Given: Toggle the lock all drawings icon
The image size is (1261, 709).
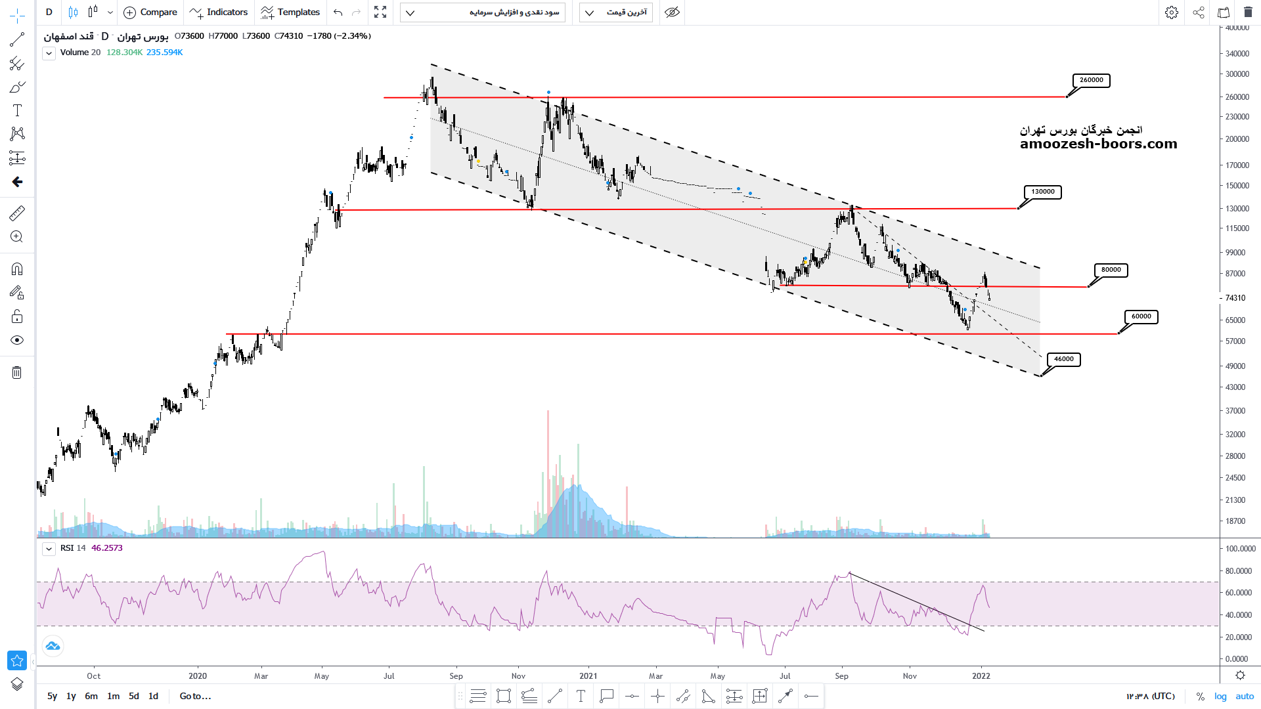Looking at the screenshot, I should [x=17, y=317].
